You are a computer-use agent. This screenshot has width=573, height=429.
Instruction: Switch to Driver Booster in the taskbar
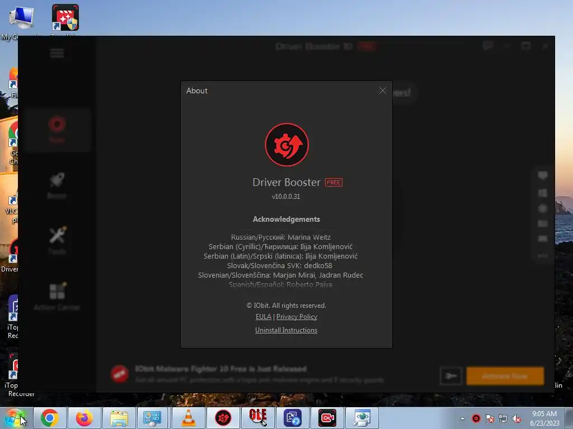[x=223, y=418]
